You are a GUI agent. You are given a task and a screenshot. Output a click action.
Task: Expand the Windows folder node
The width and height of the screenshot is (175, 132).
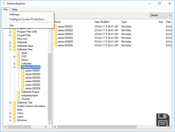[10, 120]
